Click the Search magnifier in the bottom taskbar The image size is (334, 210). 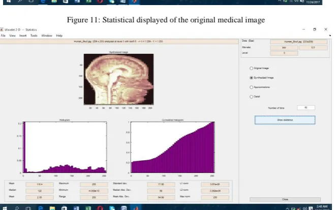17,208
